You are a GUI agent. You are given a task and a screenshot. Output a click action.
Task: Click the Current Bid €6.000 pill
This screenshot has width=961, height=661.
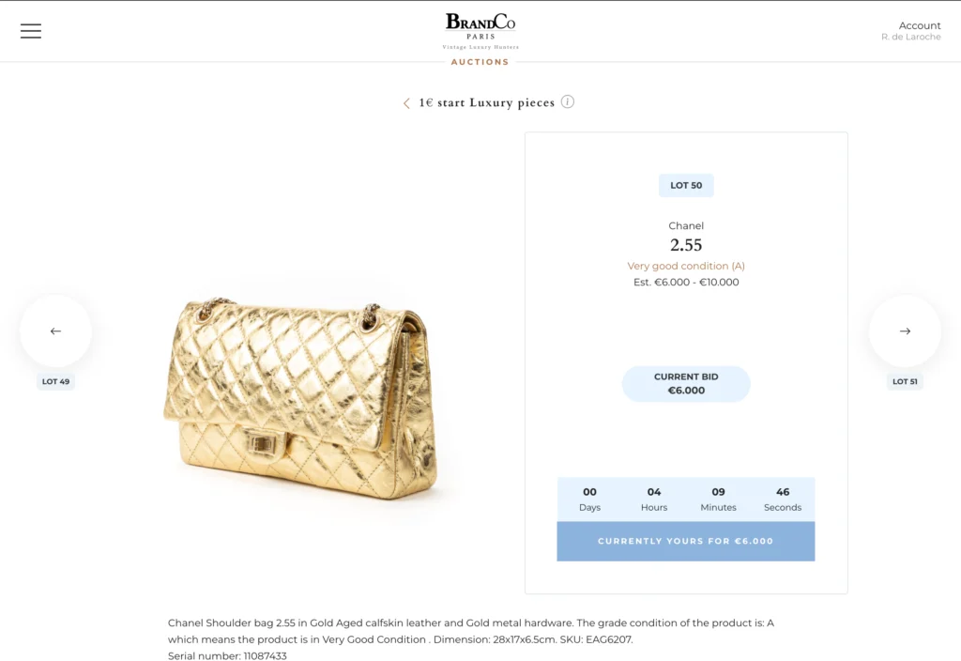click(686, 384)
